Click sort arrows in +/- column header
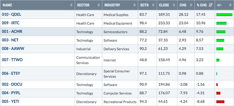The height and width of the screenshot is (106, 234). click(230, 5)
